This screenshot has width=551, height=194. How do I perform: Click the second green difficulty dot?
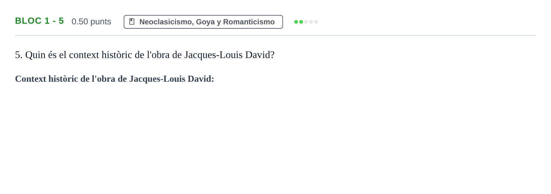click(x=301, y=22)
